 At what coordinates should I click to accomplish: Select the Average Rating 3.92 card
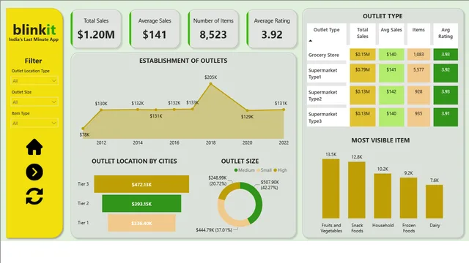pos(272,29)
